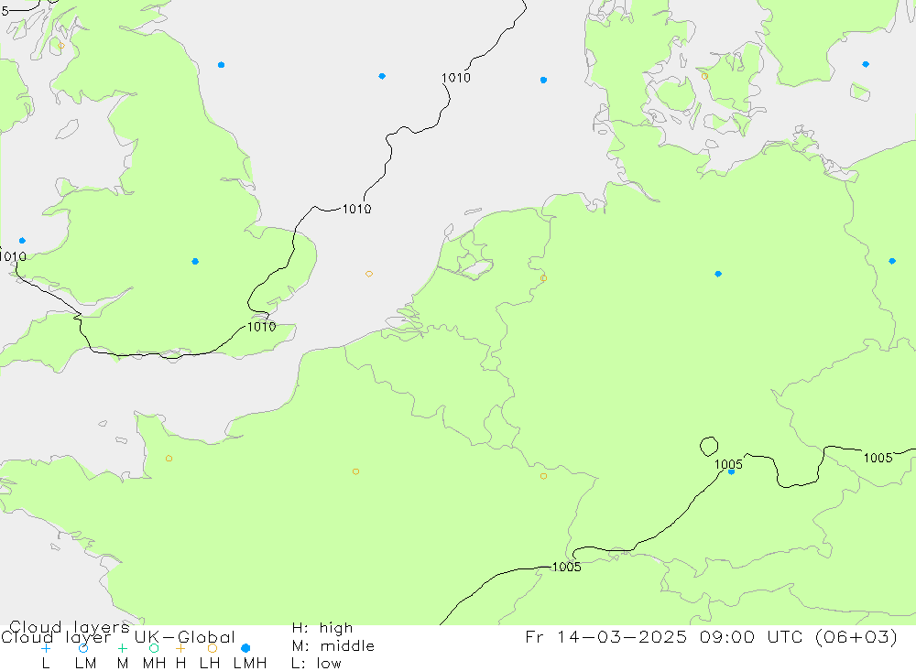Select the LMH marker off northeast England coast
Screen dimensions: 916x671
point(221,65)
